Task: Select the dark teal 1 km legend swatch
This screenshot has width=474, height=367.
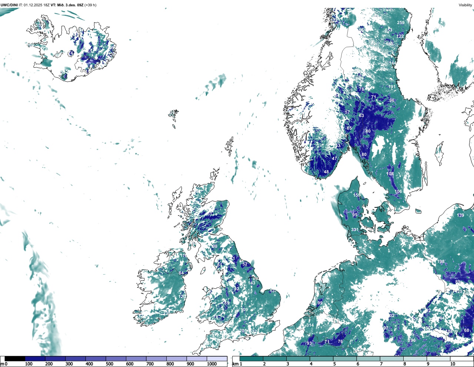Action: [251, 358]
